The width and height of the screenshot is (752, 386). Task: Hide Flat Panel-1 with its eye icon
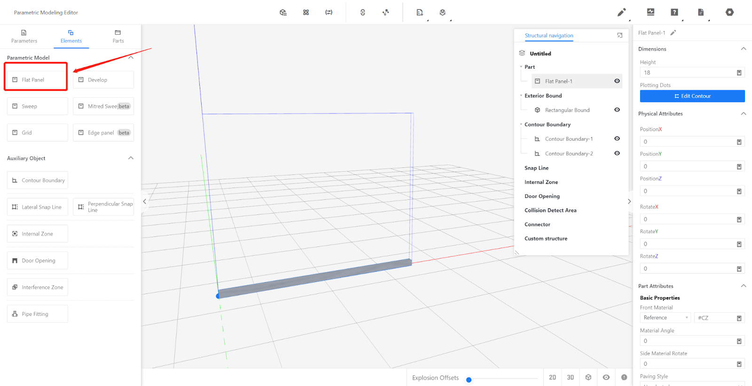617,81
